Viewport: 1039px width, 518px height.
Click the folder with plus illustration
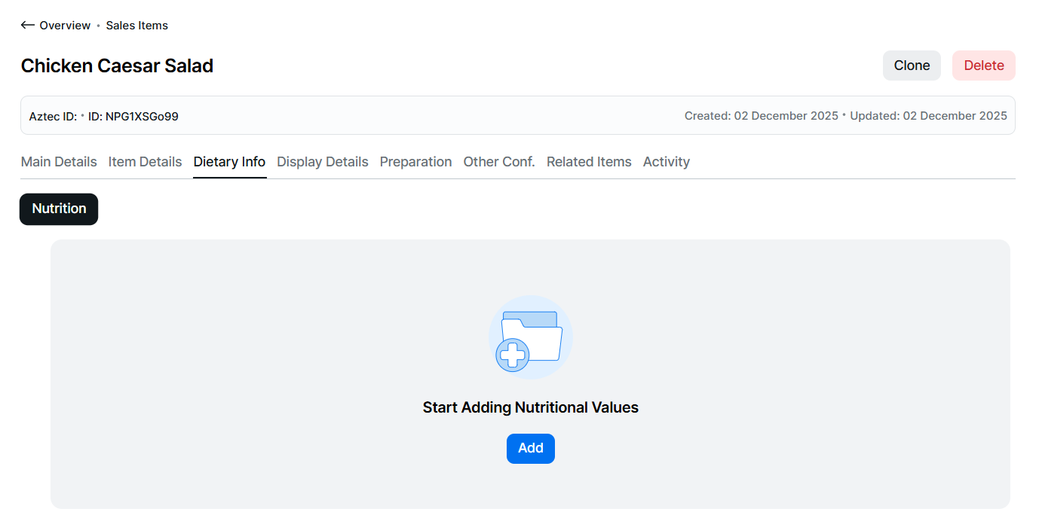pyautogui.click(x=530, y=337)
